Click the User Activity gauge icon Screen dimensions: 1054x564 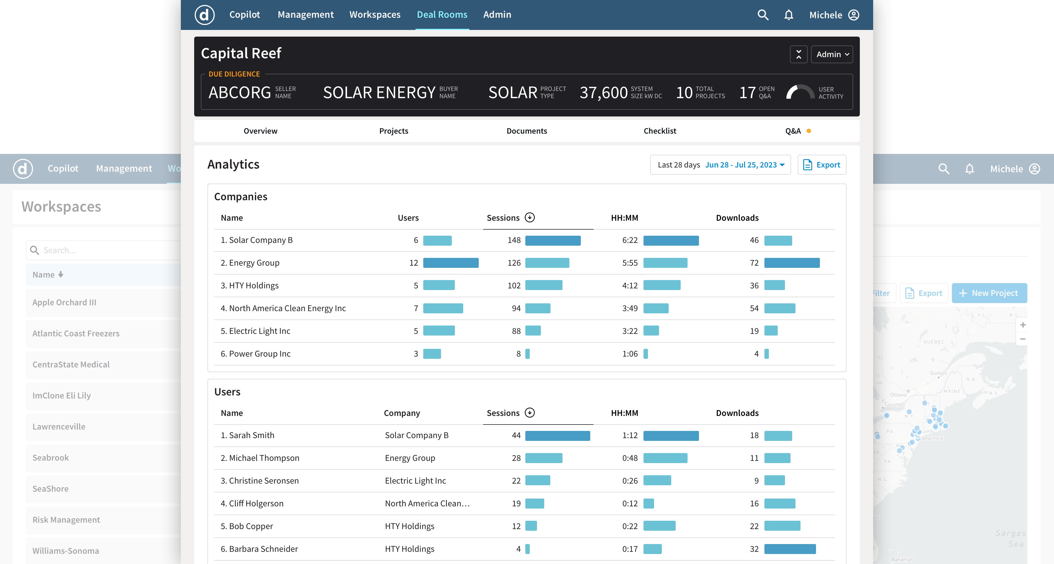[x=800, y=92]
